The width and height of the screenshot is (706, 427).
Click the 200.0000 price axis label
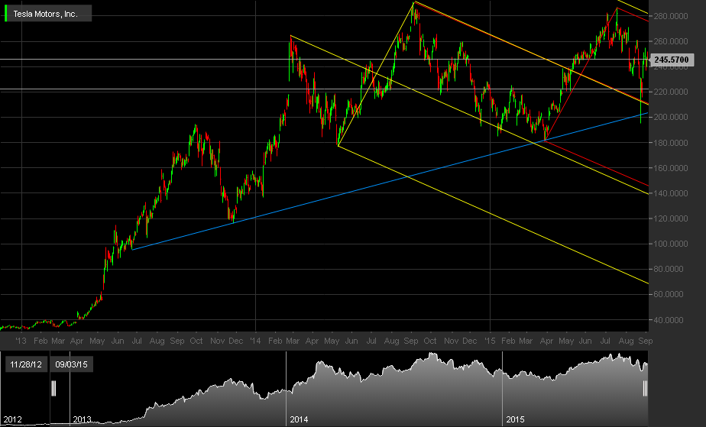click(x=671, y=117)
